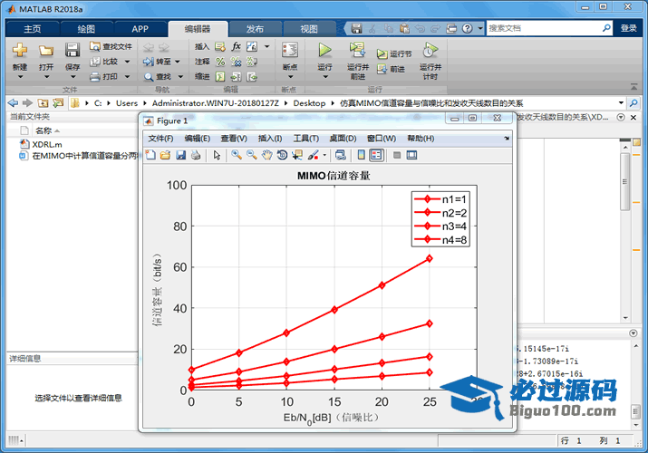This screenshot has height=453, width=648.
Task: Switch to the Plots ribbon tab
Action: pos(86,29)
